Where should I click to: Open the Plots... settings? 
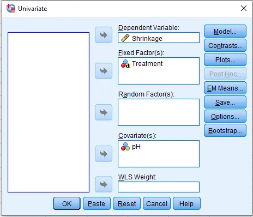(225, 59)
